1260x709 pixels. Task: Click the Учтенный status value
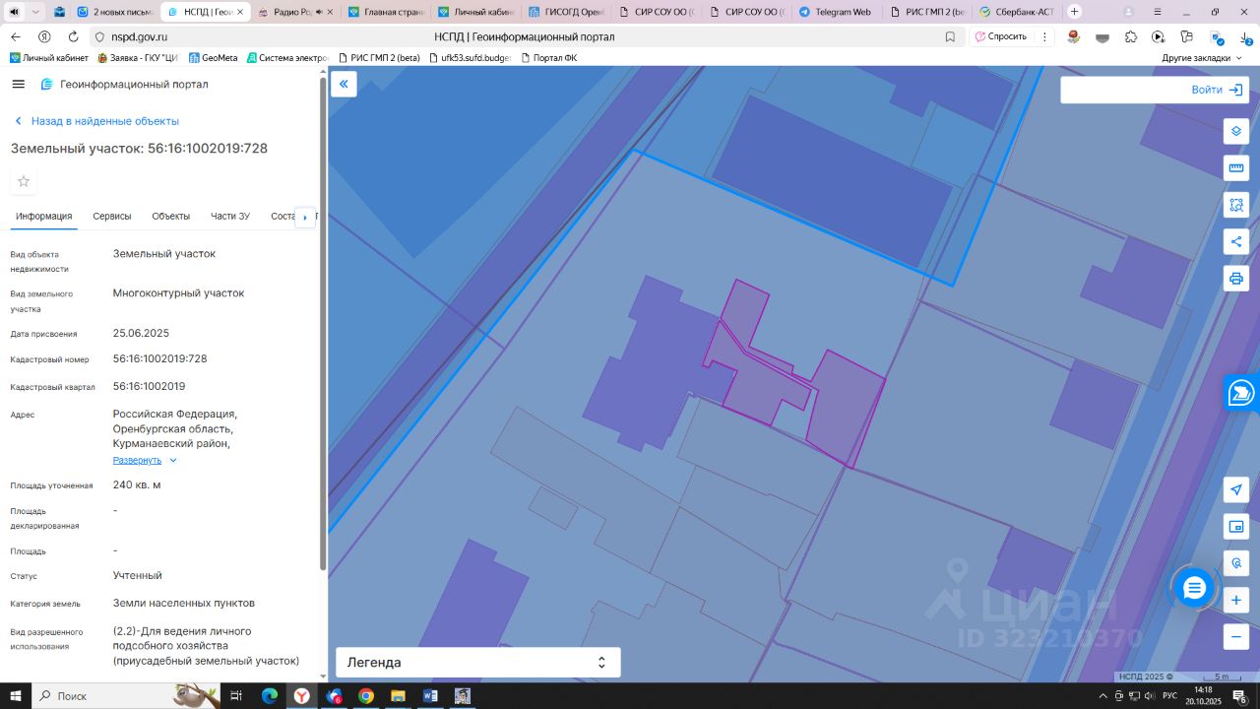click(138, 575)
